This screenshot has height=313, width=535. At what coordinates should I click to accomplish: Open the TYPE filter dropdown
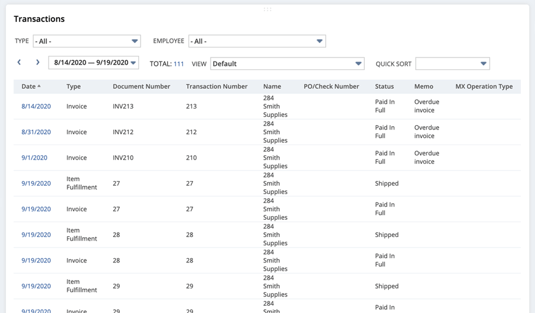tap(87, 41)
